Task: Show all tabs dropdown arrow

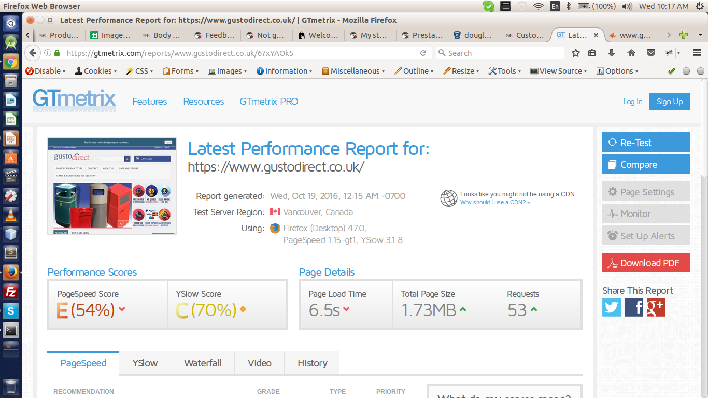Action: tap(700, 35)
